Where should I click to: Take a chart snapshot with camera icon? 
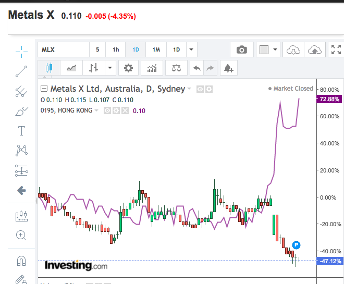click(x=242, y=50)
